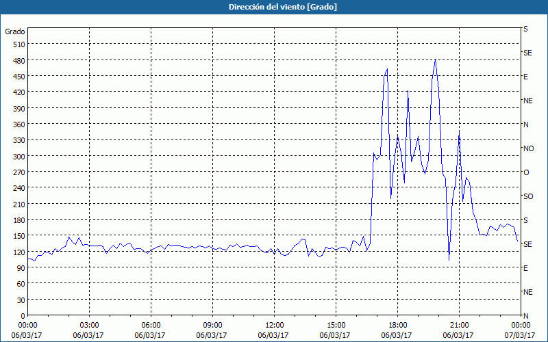Select the 240 tick label
Screen dimensions: 548x342
19,189
